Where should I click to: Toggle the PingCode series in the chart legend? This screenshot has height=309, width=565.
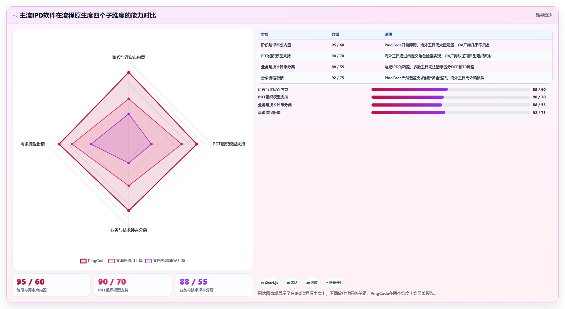tap(93, 261)
